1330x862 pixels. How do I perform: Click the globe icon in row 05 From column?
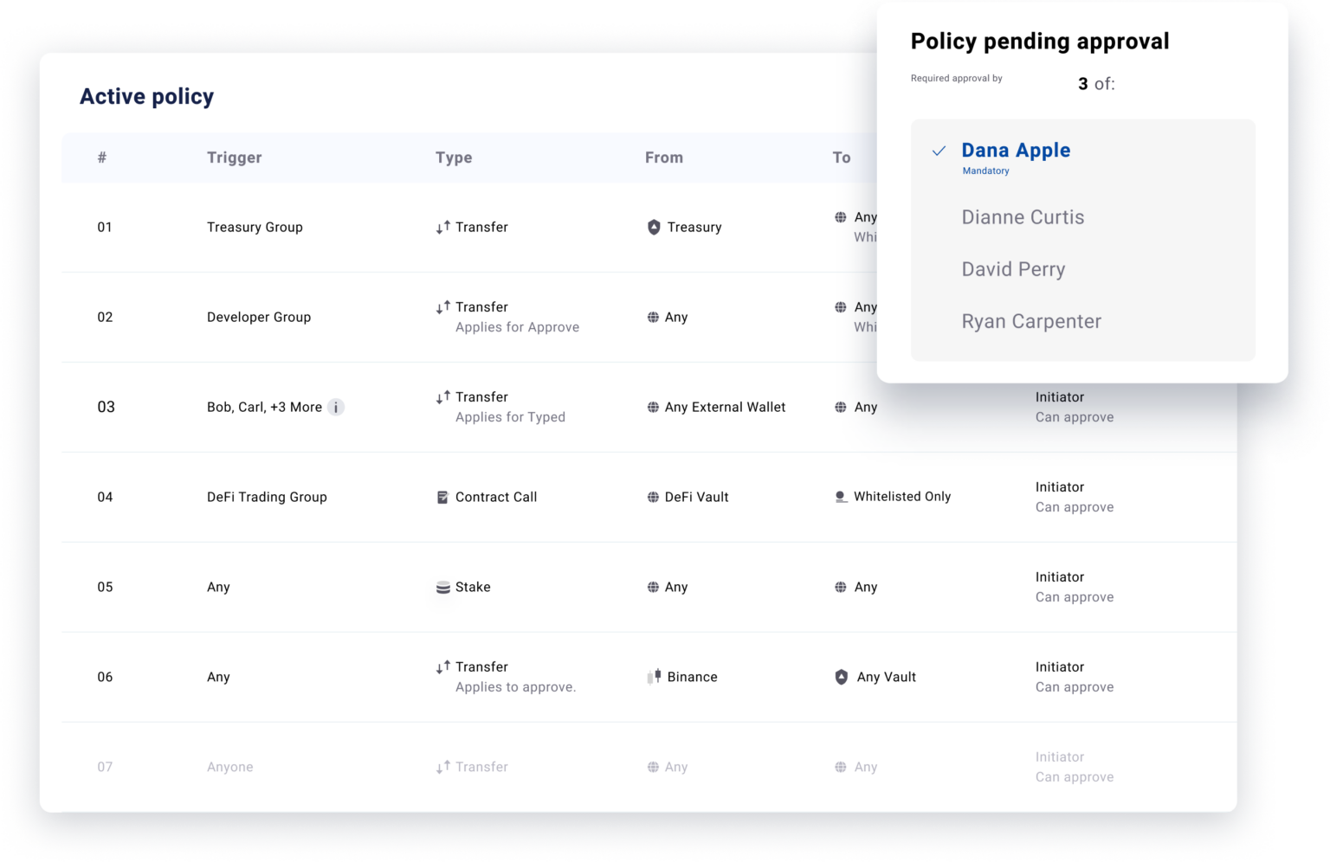[653, 587]
